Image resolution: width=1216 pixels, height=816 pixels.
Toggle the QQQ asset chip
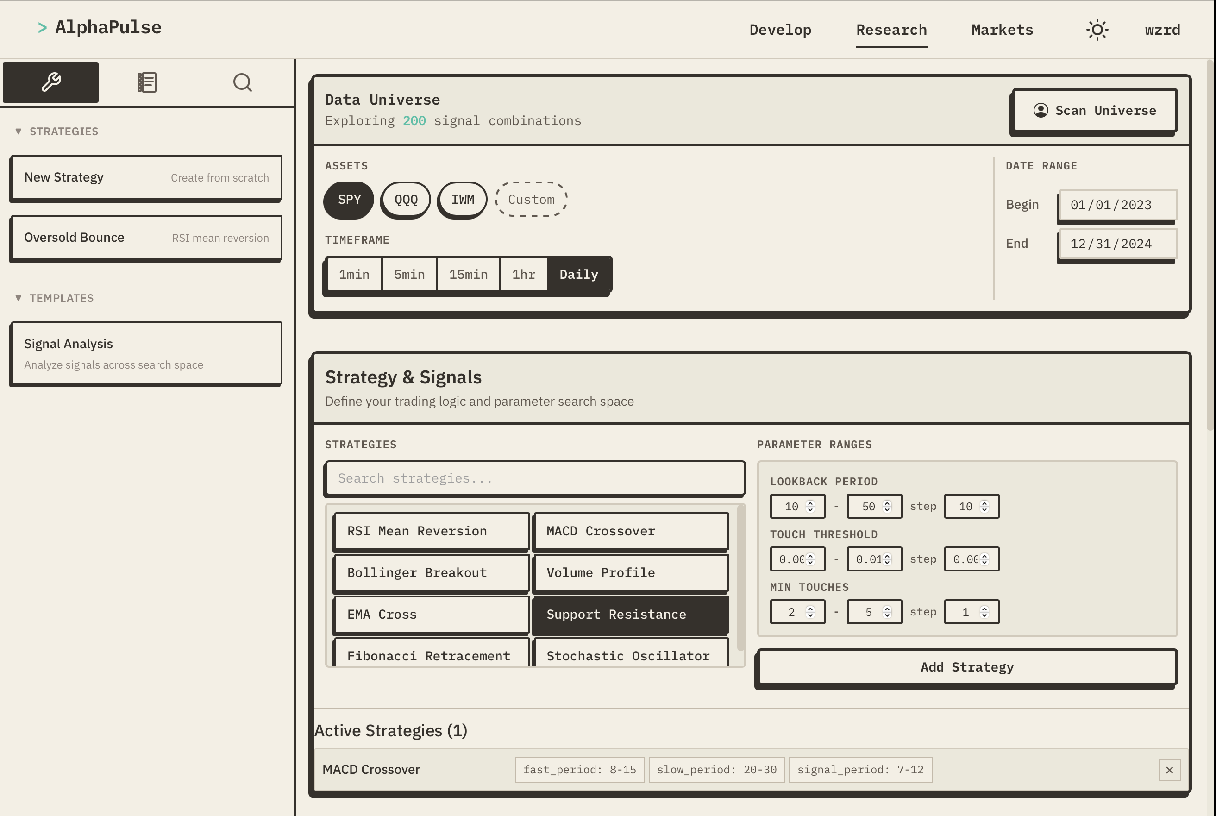point(406,199)
